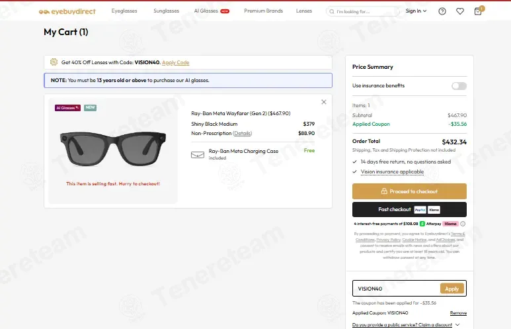Click the Apply coupon button
The height and width of the screenshot is (329, 511).
click(x=452, y=289)
